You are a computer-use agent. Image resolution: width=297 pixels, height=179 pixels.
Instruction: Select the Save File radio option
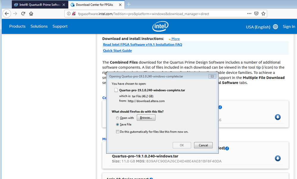tap(118, 124)
